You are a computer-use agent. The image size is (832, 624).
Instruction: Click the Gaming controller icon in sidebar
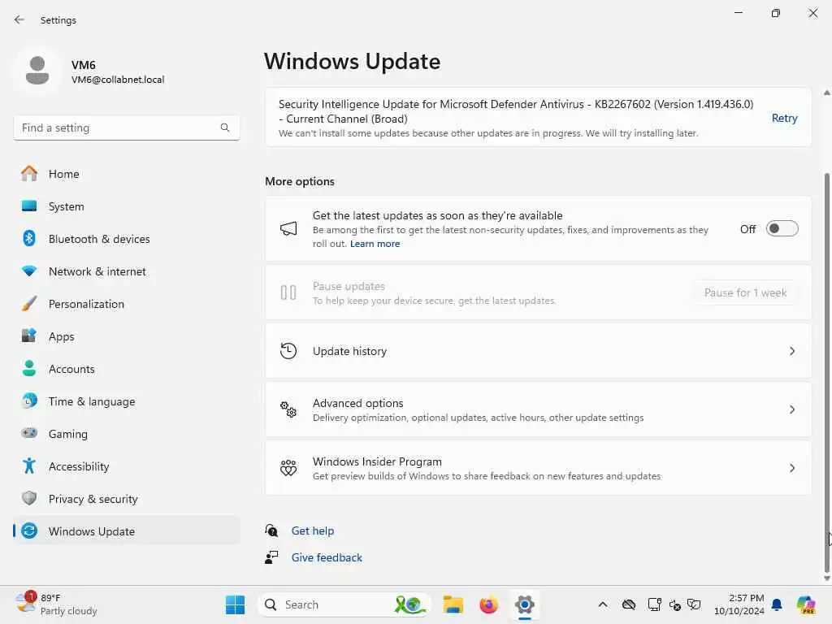[x=29, y=433]
